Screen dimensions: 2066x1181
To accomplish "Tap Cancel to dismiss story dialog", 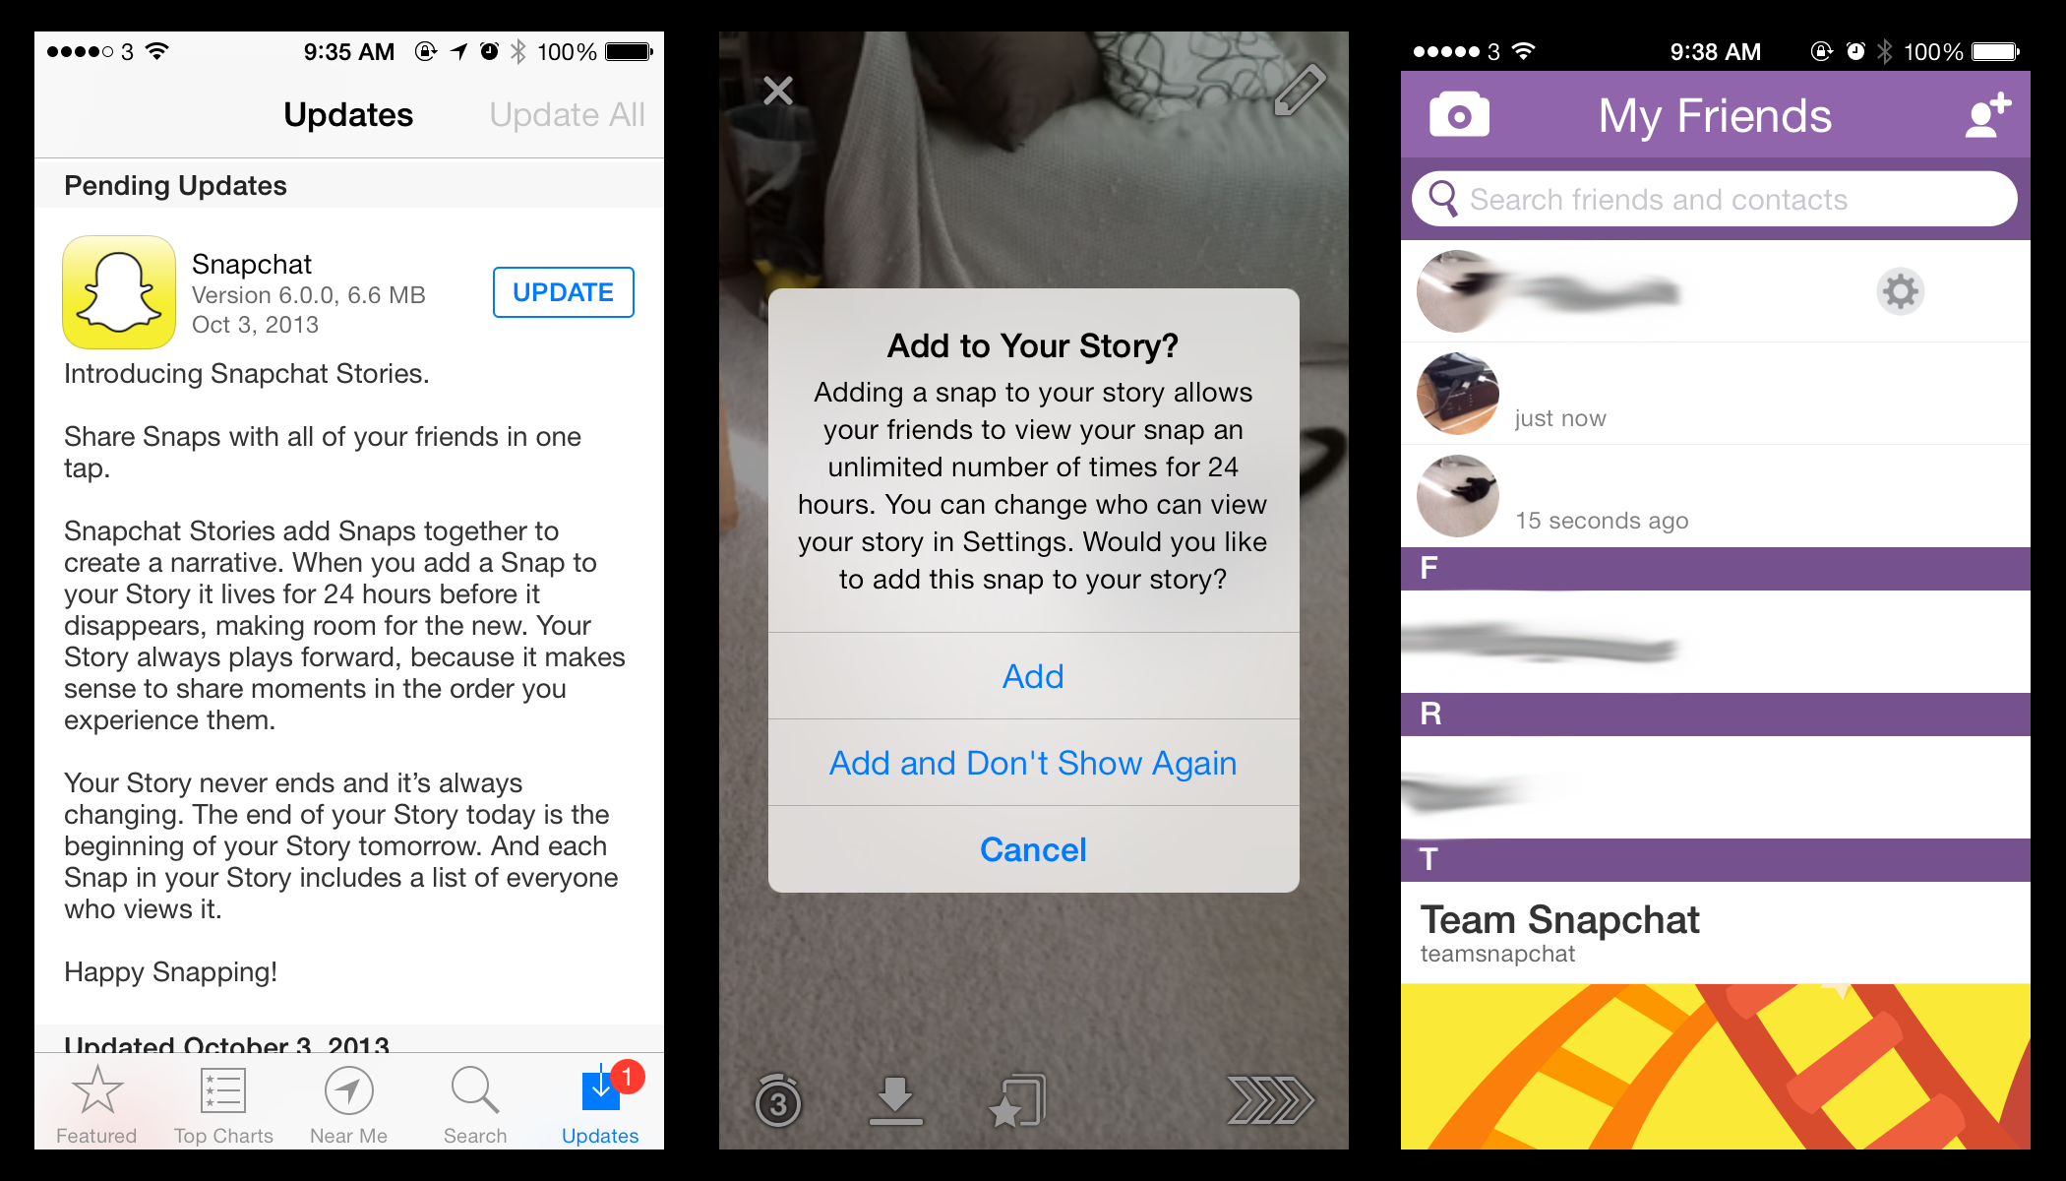I will (x=1032, y=850).
